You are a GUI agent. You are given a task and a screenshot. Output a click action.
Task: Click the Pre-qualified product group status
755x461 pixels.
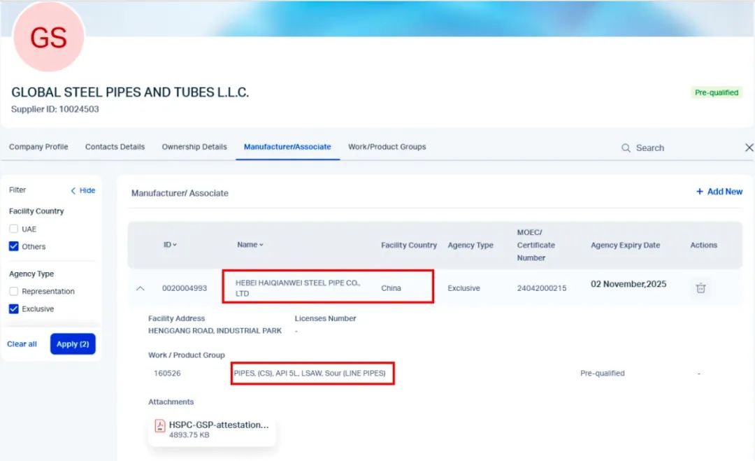(x=603, y=374)
